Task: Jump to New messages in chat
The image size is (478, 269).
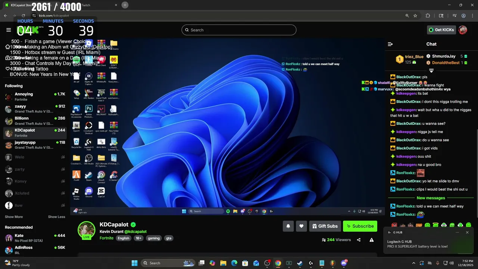Action: pos(431,198)
